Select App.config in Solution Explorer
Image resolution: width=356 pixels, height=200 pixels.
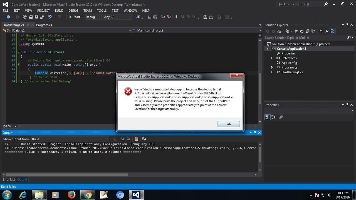[x=289, y=63]
